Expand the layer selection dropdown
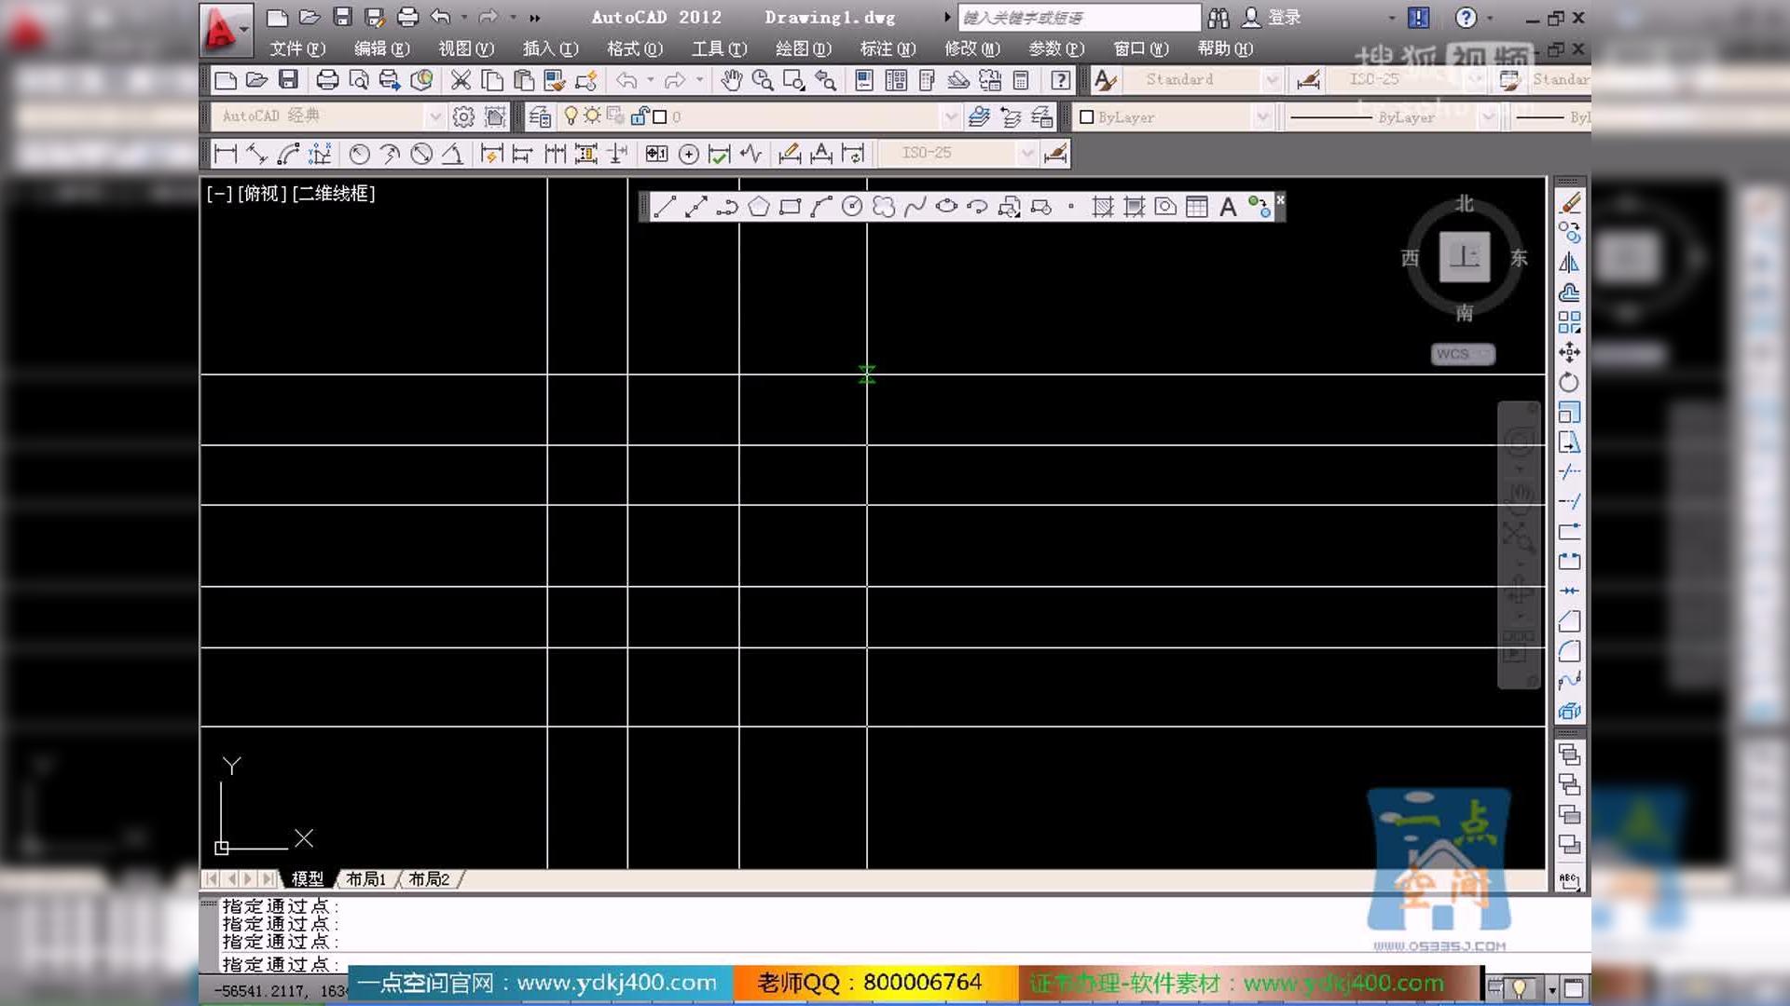1790x1006 pixels. [950, 116]
